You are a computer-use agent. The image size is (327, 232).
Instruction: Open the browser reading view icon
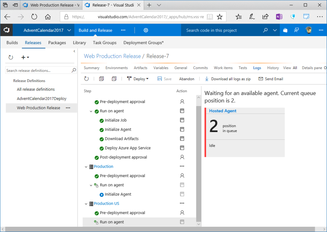[x=209, y=17]
